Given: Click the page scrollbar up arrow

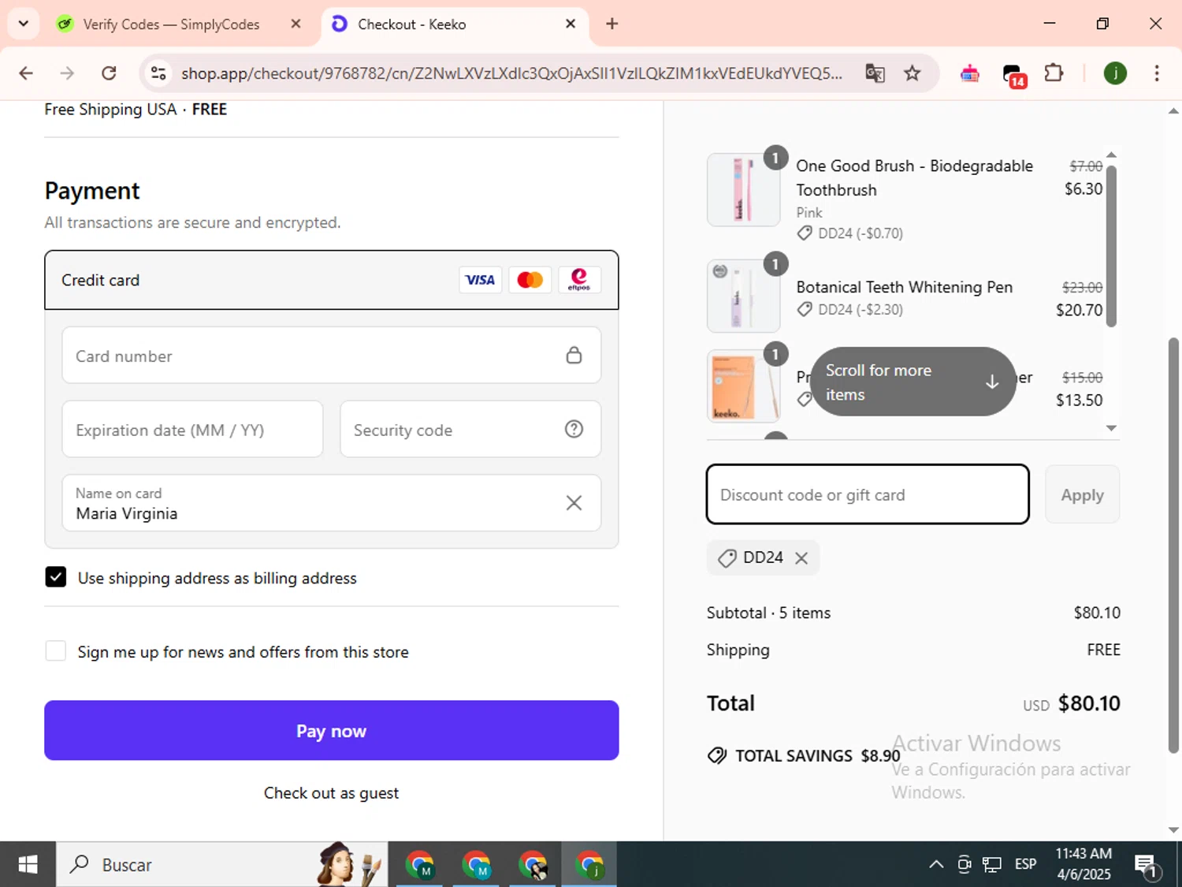Looking at the screenshot, I should pos(1173,111).
